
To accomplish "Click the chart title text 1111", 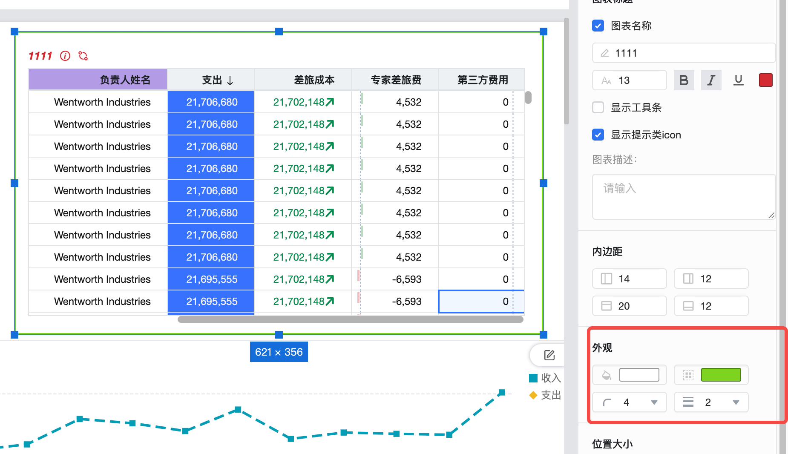I will tap(40, 56).
